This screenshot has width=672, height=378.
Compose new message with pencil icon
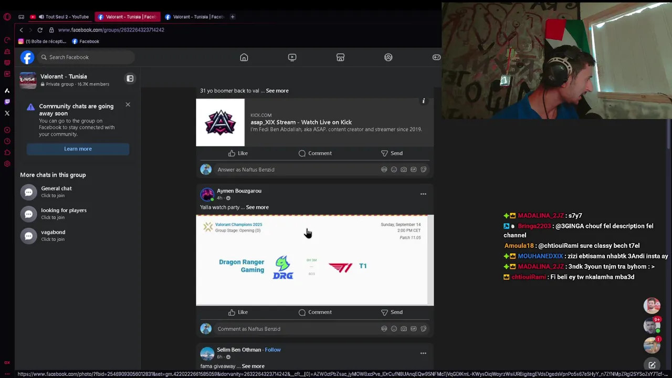(x=652, y=365)
